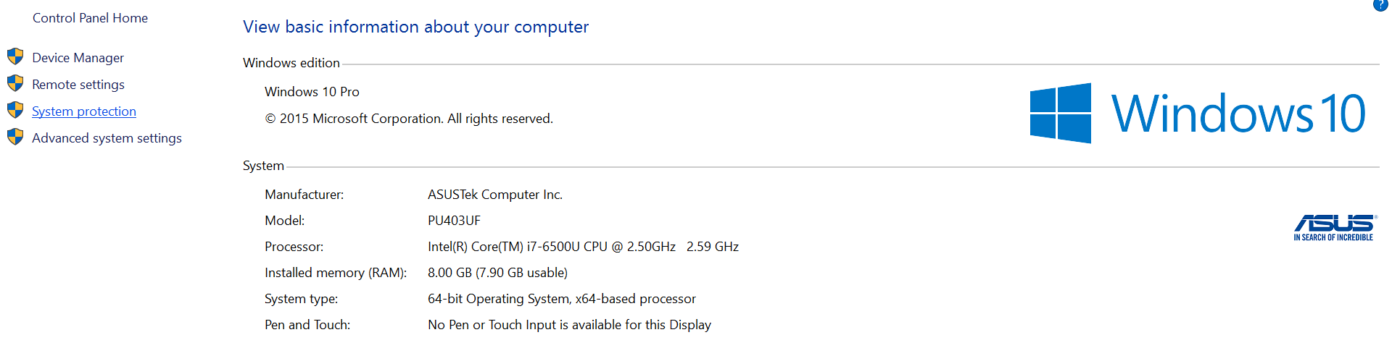Click the Windows 10 Pro edition text
This screenshot has height=348, width=1392.
312,92
